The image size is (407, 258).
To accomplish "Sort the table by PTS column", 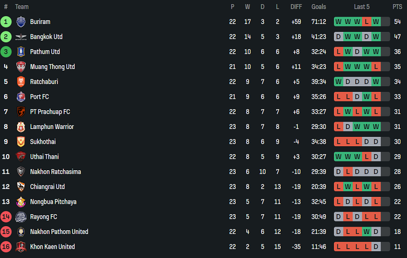I will 397,7.
